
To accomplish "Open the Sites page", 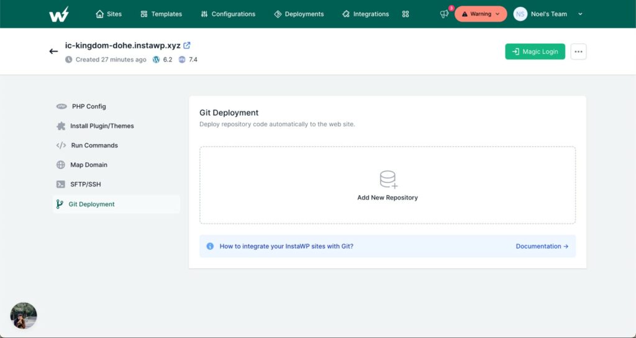I will click(109, 14).
